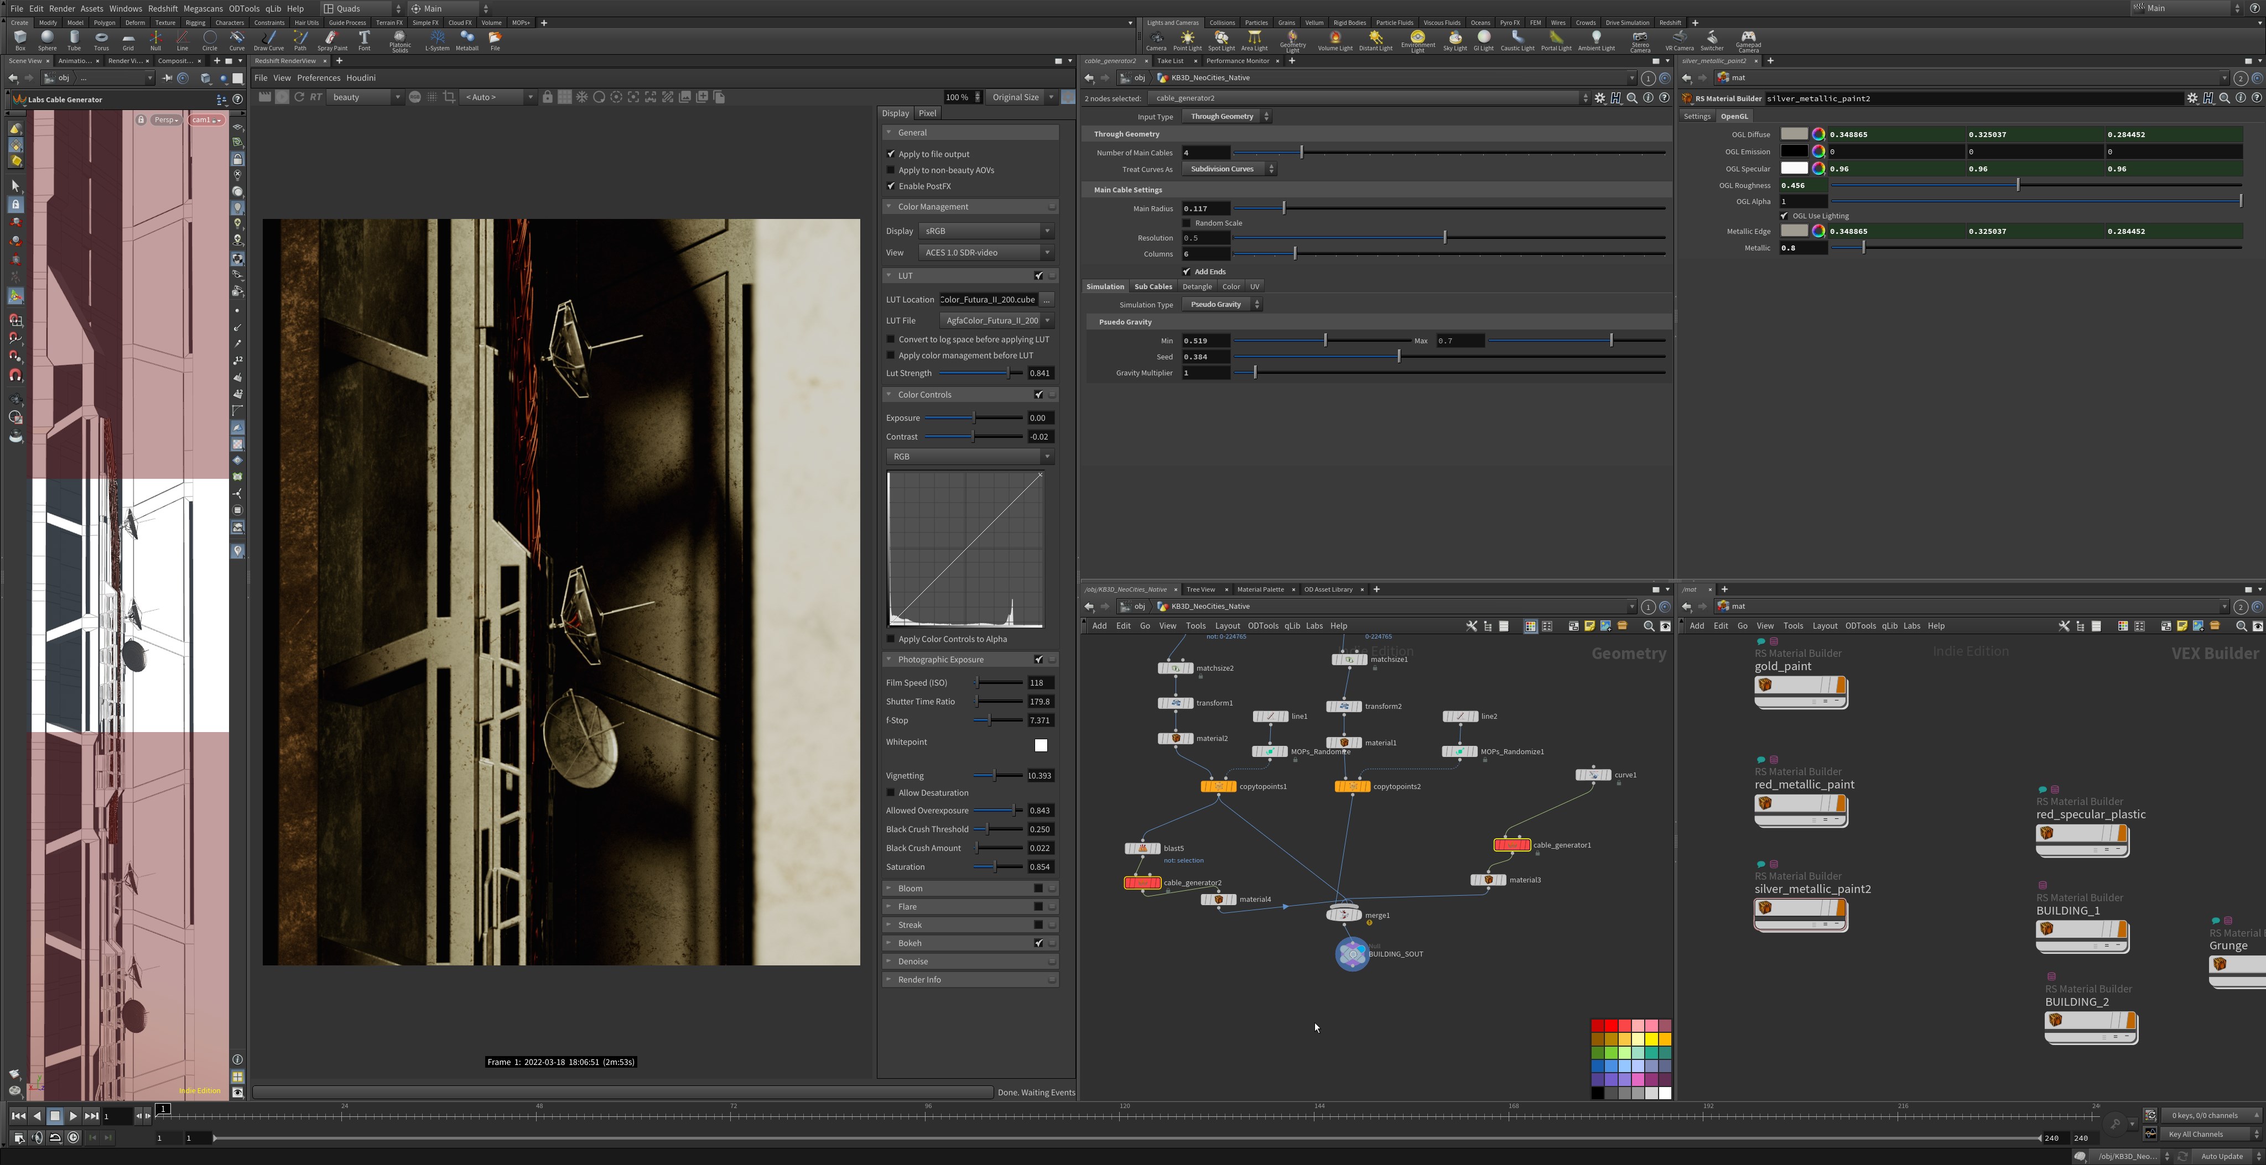Add a Sky Light from shelf
This screenshot has width=2266, height=1165.
pyautogui.click(x=1455, y=40)
